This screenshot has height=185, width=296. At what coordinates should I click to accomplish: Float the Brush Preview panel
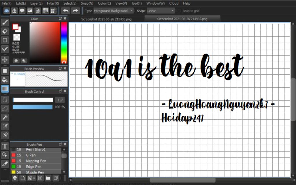click(x=60, y=68)
